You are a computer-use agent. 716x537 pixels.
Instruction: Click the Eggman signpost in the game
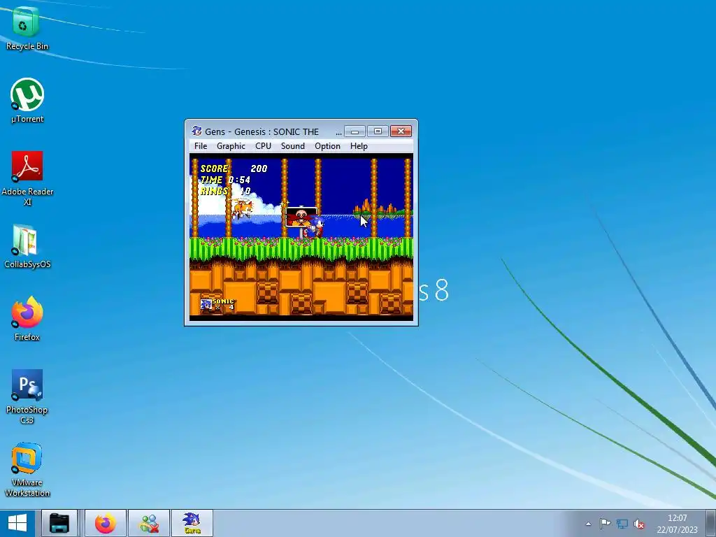[x=301, y=217]
